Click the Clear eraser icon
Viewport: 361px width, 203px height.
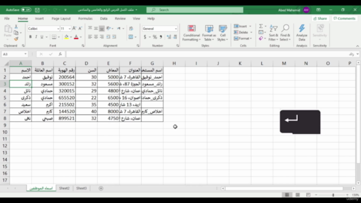(x=261, y=38)
